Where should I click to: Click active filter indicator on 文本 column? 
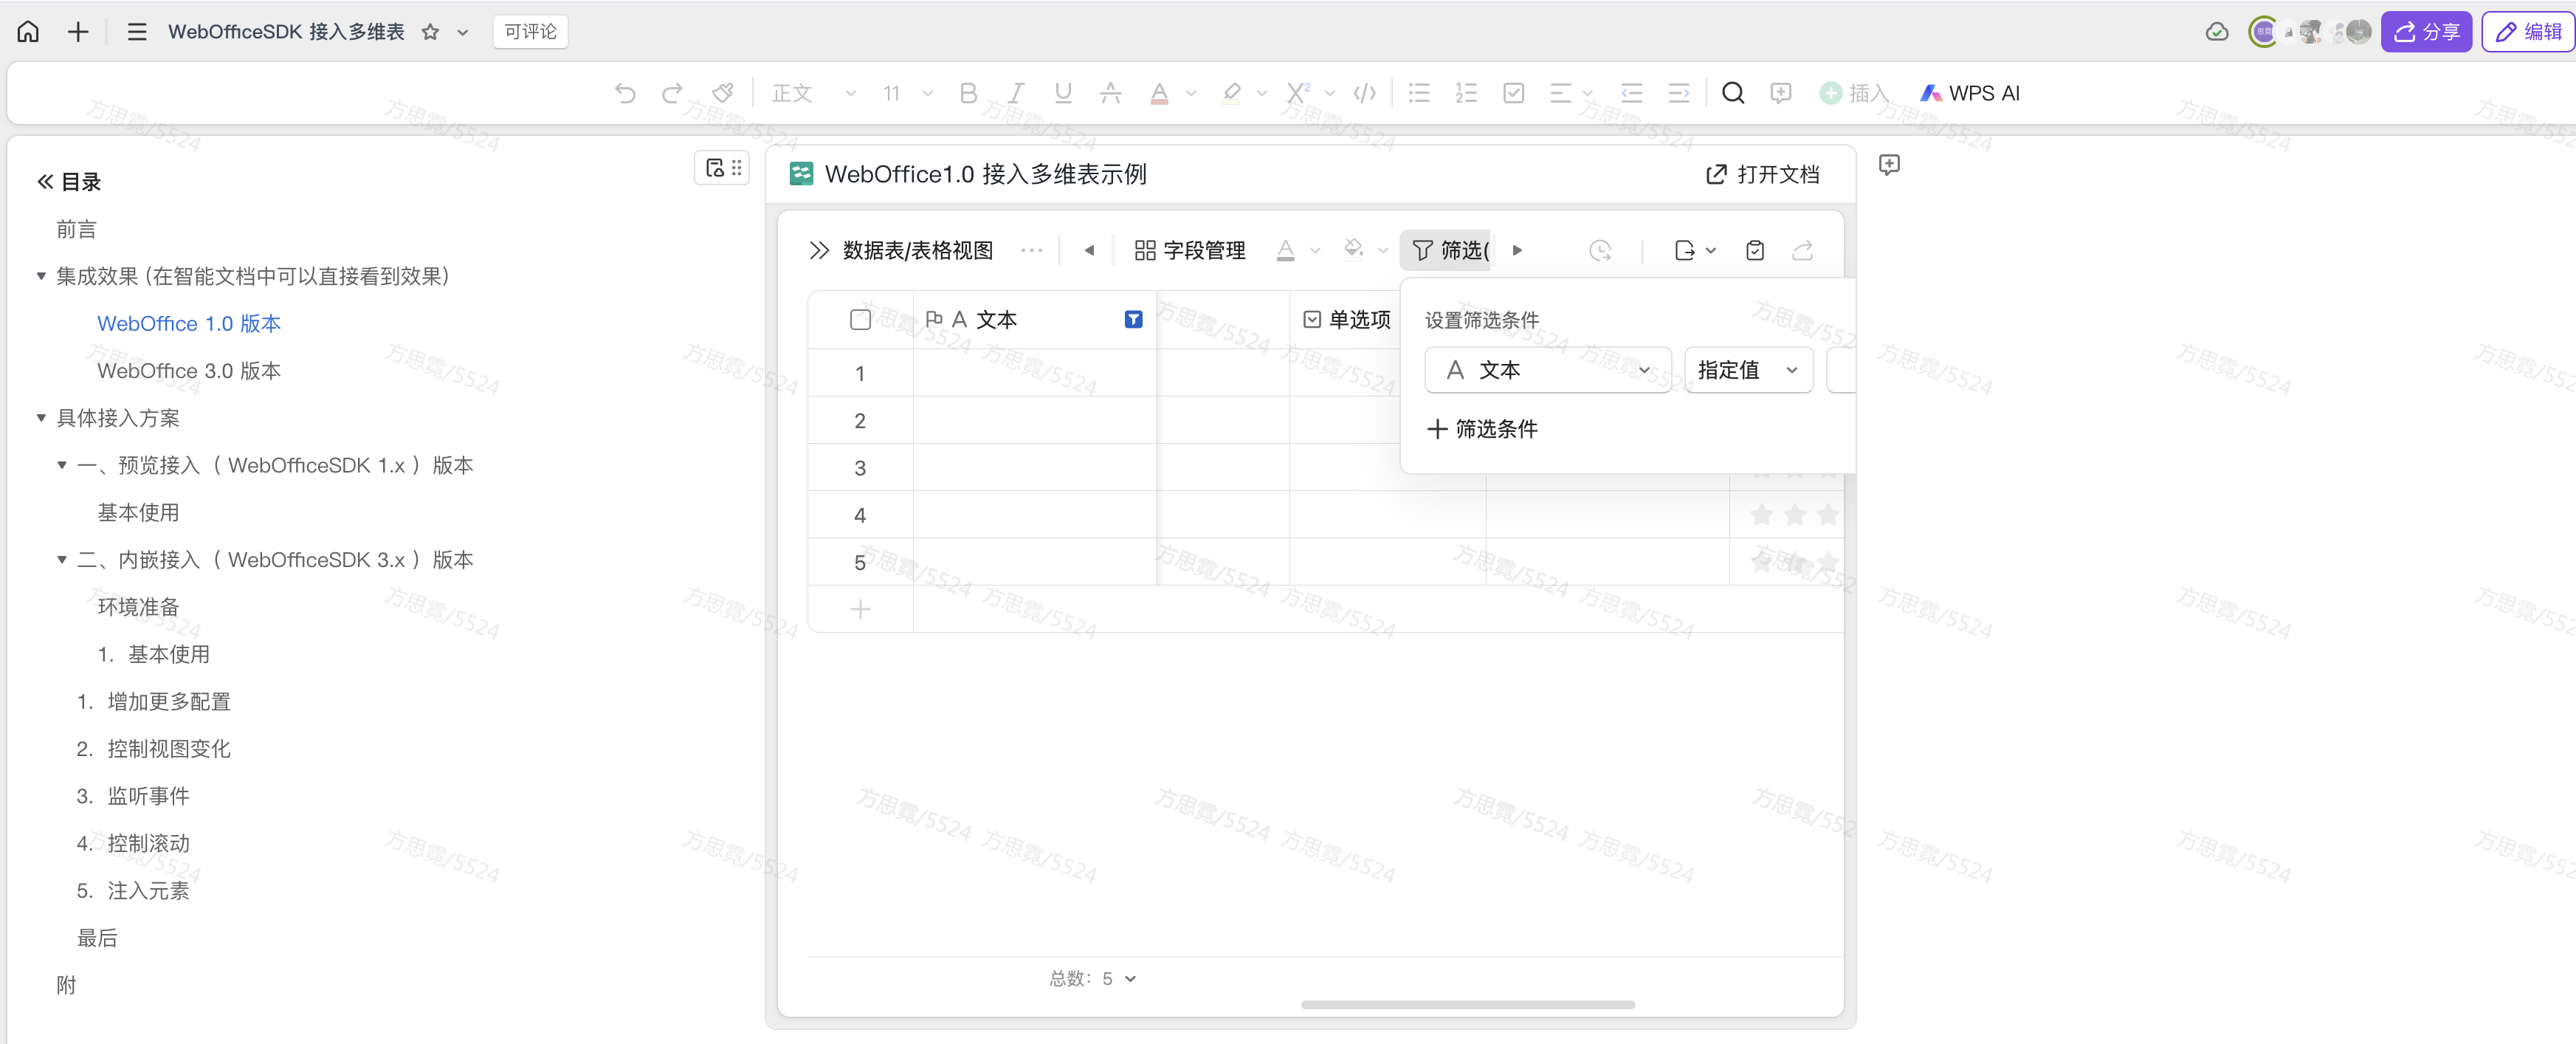[1133, 320]
